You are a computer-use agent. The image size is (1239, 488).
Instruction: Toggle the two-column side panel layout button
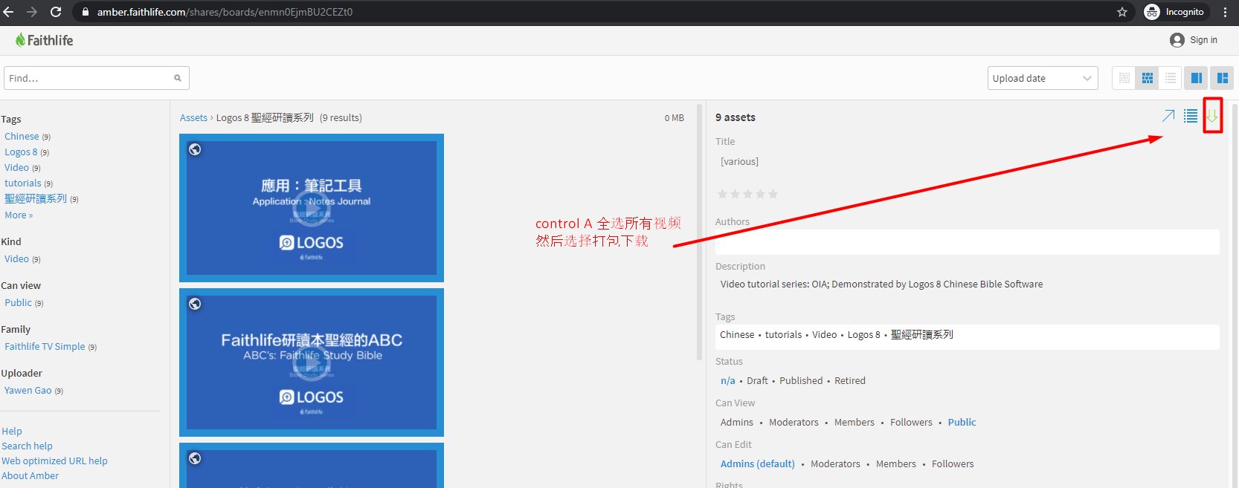click(x=1197, y=78)
